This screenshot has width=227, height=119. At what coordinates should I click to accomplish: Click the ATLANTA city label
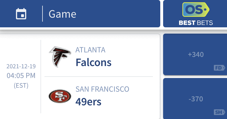(x=90, y=50)
